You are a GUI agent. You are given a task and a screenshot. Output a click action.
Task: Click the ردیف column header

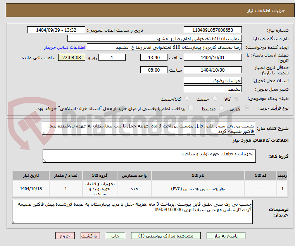(282, 175)
